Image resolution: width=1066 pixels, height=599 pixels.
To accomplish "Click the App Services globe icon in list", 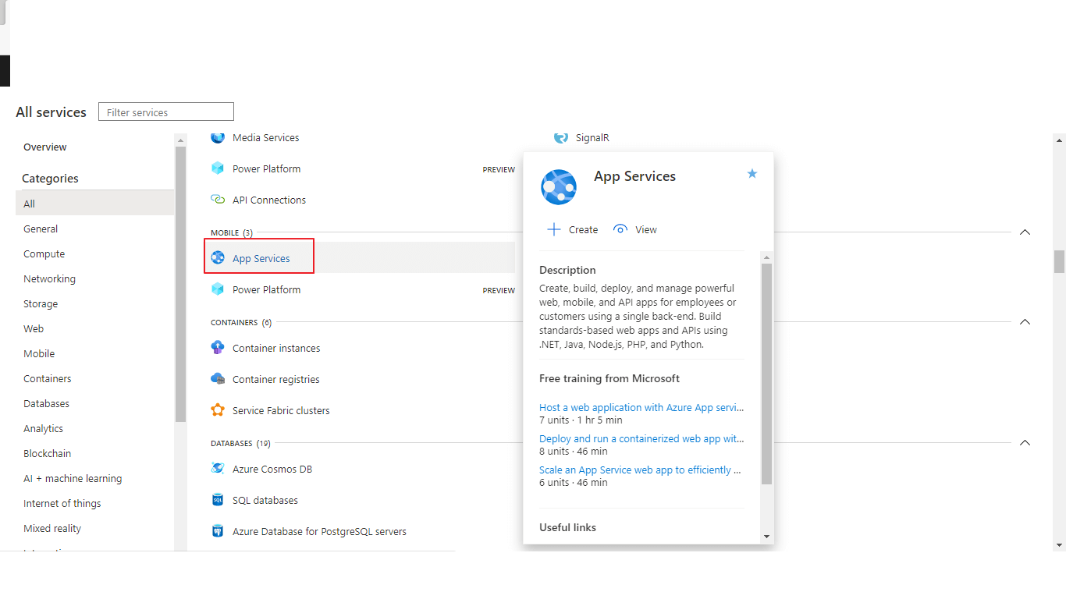I will coord(218,258).
